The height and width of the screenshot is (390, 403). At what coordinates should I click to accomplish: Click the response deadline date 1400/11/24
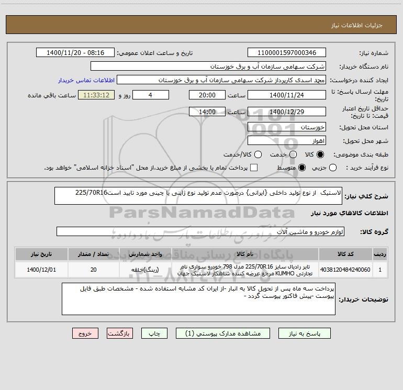287,95
